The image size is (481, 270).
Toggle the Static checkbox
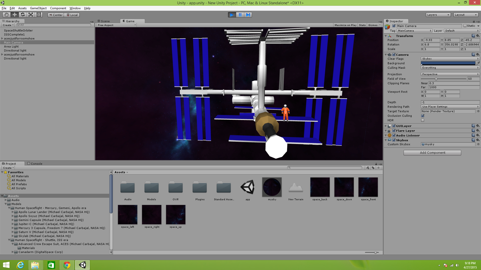[x=465, y=26]
